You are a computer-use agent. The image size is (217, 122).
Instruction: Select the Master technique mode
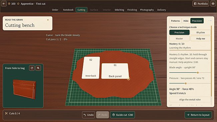[179, 39]
